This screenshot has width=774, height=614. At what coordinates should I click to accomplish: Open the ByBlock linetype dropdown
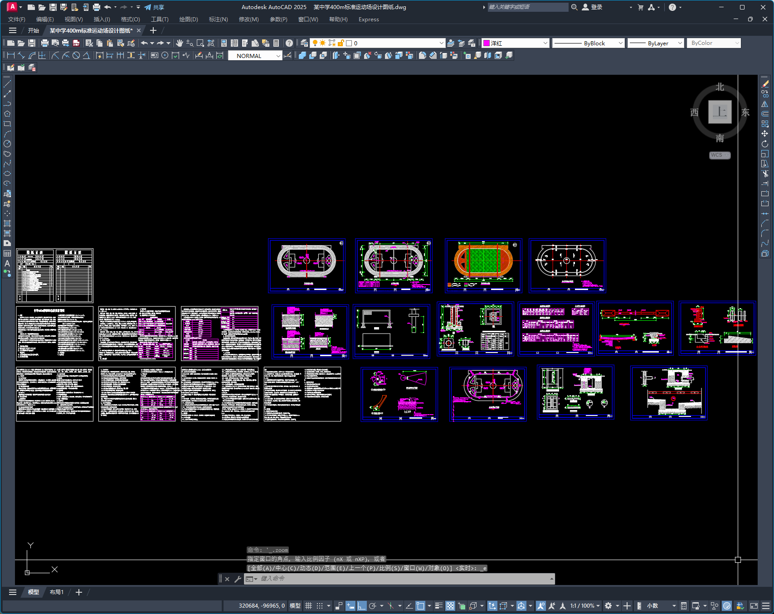tap(589, 43)
